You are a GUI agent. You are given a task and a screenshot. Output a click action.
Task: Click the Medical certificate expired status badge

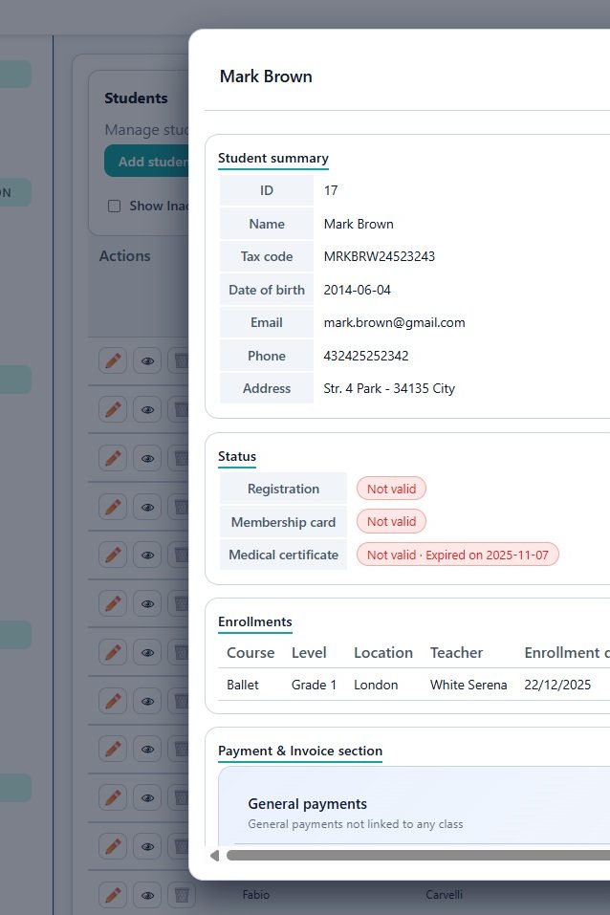point(457,555)
